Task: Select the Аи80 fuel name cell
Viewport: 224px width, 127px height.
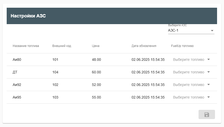Action: 17,60
